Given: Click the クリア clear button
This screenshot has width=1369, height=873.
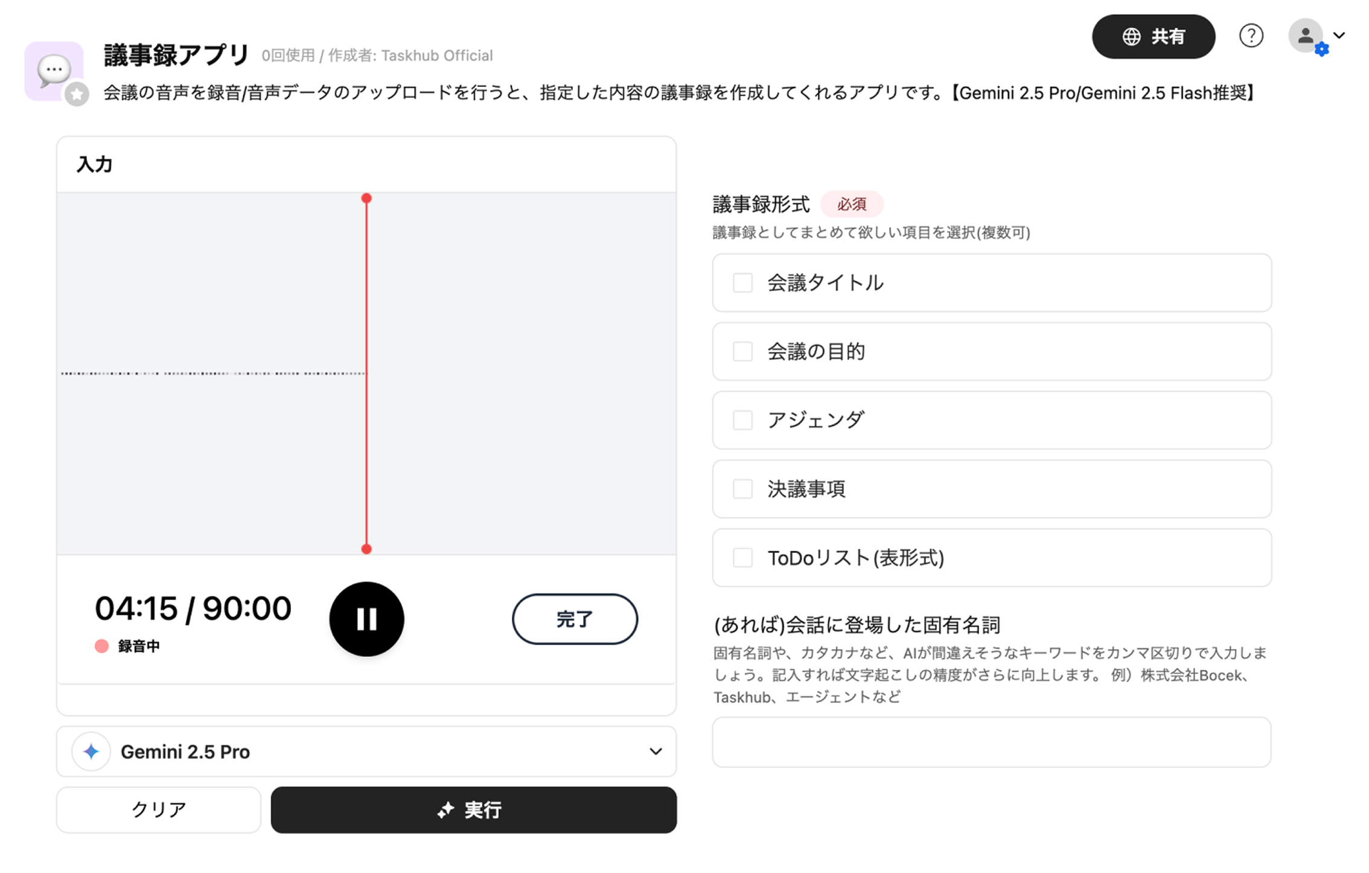Looking at the screenshot, I should 159,810.
